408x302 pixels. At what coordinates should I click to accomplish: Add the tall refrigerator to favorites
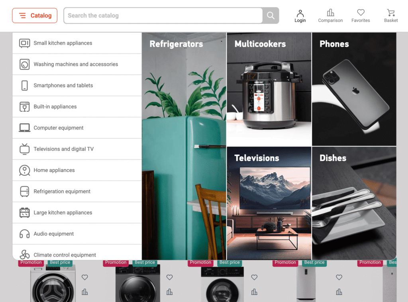pyautogui.click(x=339, y=277)
